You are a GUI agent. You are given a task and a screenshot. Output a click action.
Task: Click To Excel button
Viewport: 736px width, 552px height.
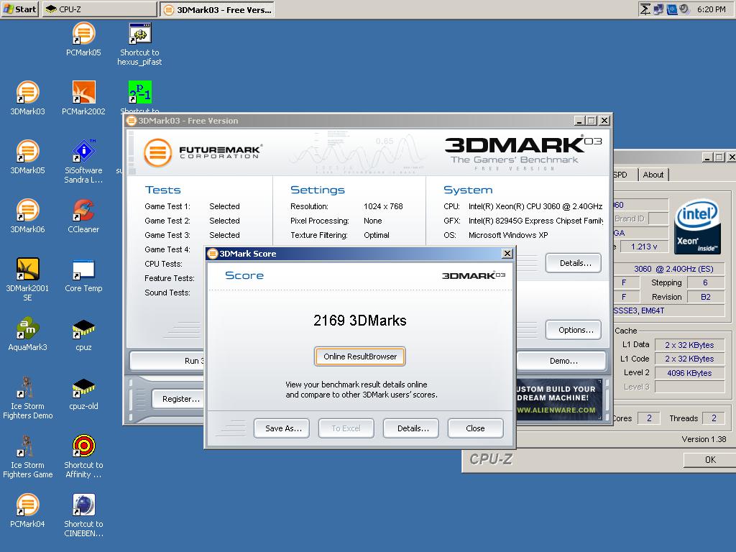point(346,428)
